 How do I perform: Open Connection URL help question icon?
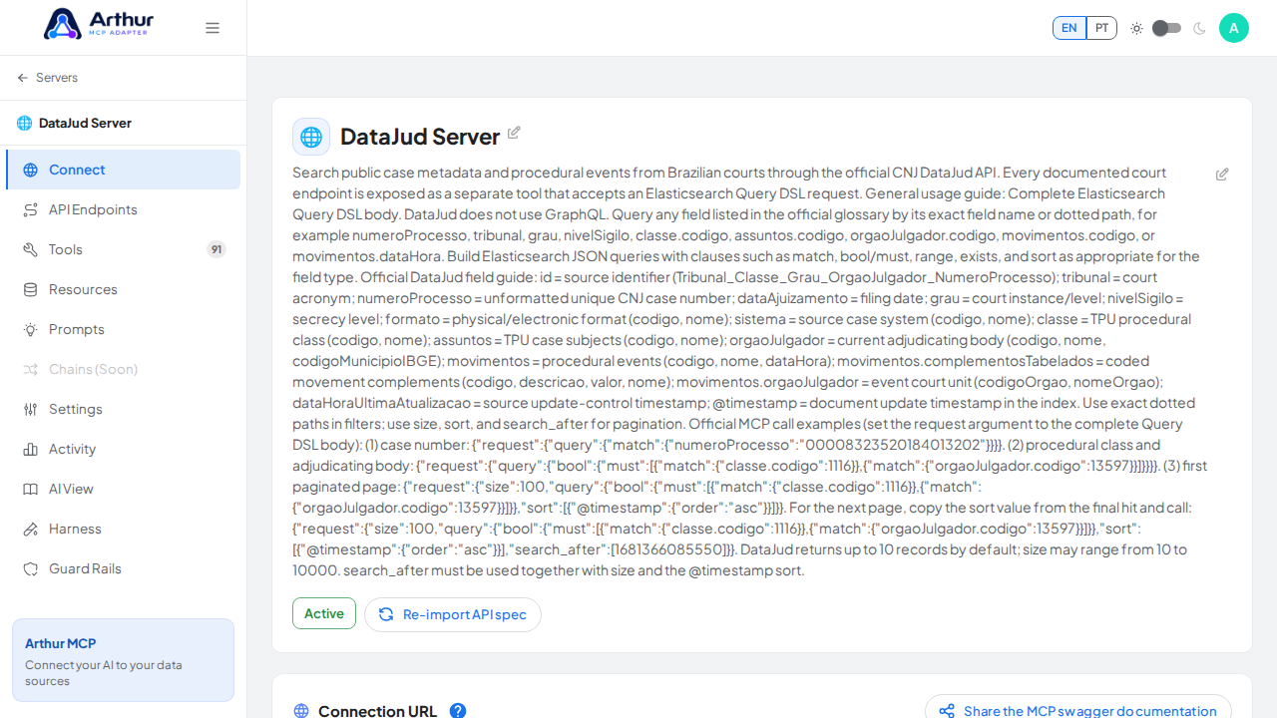(x=458, y=711)
